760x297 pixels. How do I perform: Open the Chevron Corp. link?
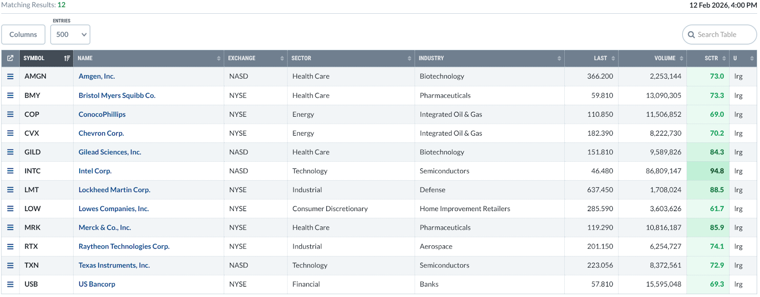coord(101,133)
